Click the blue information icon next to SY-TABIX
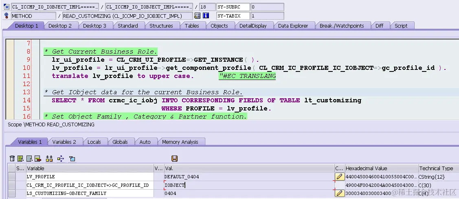This screenshot has height=199, width=459. 206,16
